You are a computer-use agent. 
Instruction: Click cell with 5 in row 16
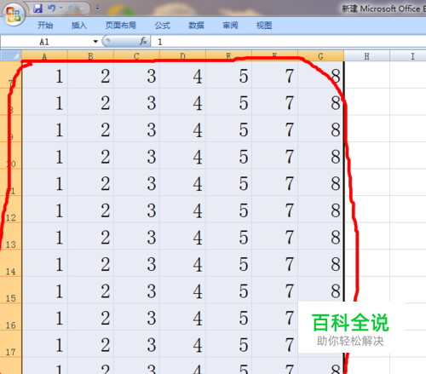tap(229, 317)
